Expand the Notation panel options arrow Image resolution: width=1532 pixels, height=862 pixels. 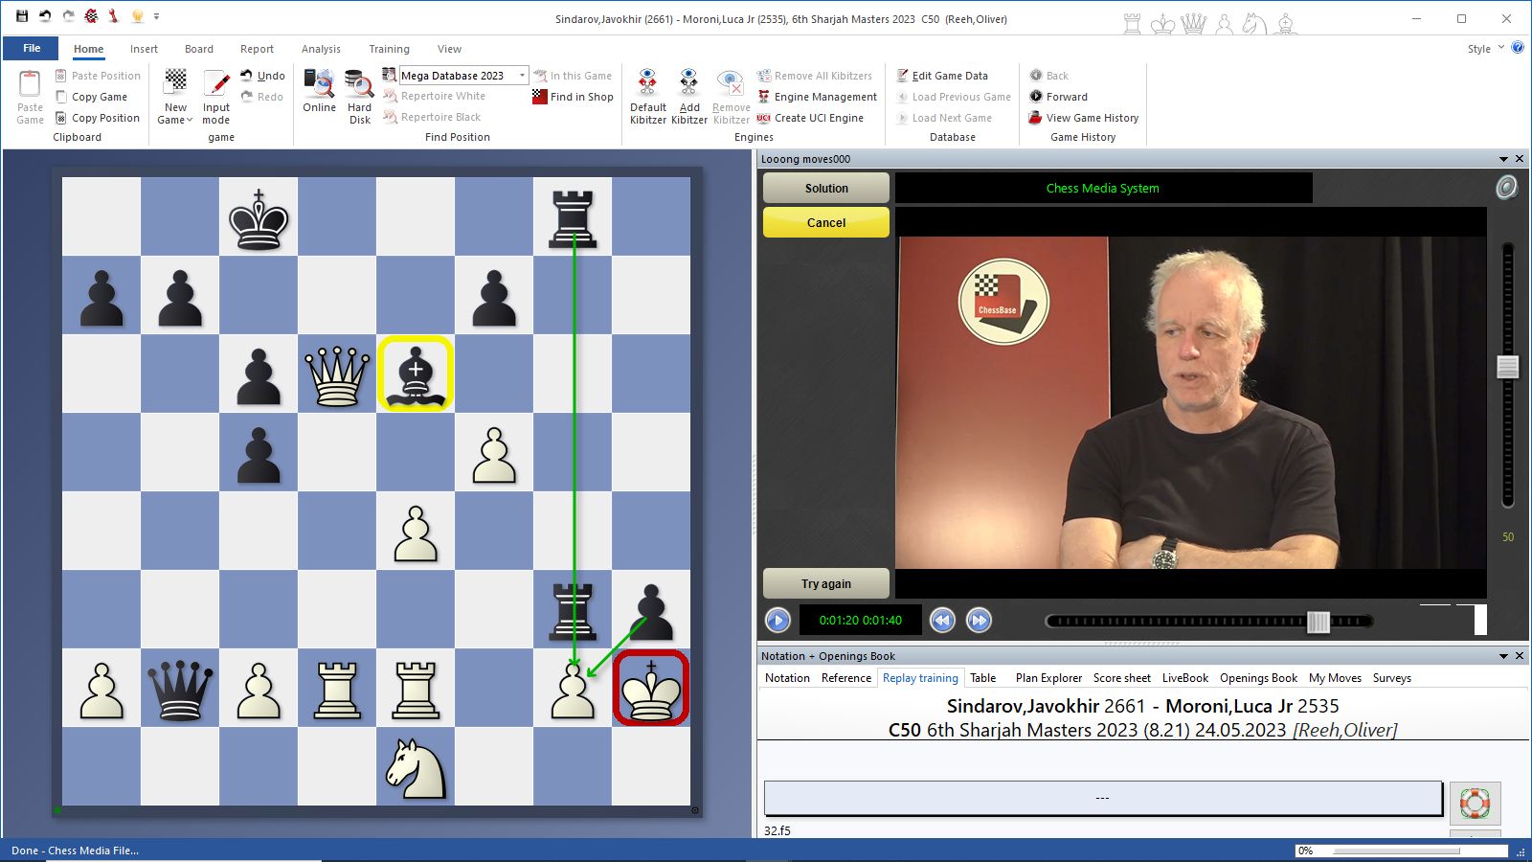point(1503,656)
